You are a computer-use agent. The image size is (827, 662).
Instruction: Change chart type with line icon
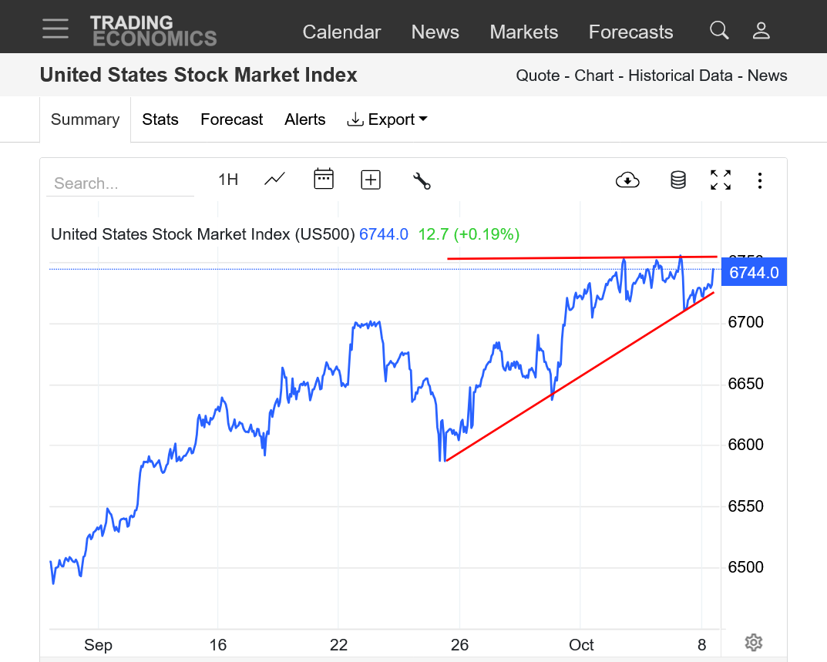274,180
